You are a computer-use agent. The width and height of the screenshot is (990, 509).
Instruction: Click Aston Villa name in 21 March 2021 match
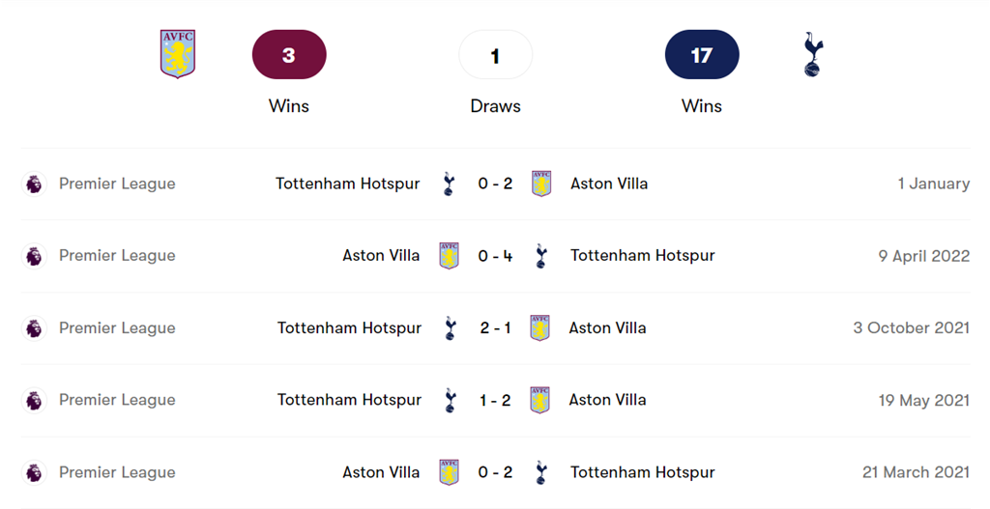[381, 472]
